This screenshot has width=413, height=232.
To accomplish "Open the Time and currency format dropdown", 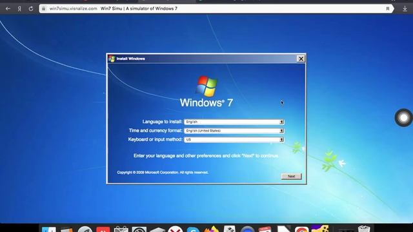I will pos(234,131).
